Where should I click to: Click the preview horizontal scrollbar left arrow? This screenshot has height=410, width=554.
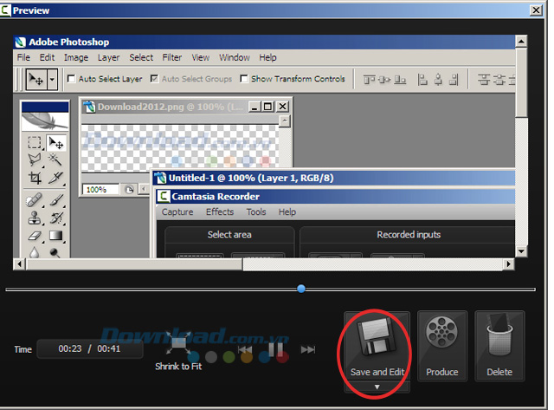[x=19, y=264]
